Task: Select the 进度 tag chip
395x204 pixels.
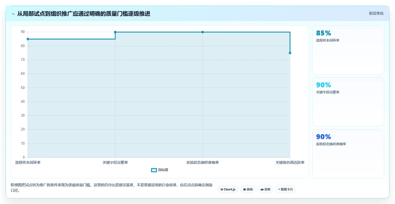Action: [x=265, y=189]
